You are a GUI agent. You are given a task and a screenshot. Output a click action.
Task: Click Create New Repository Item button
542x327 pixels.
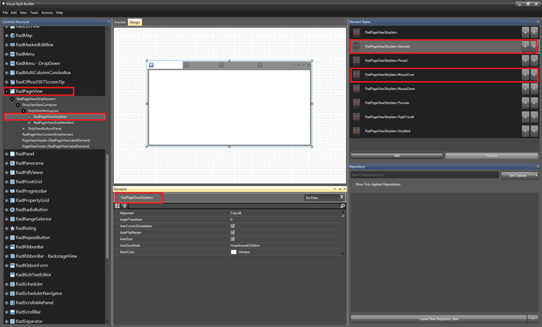tap(438, 319)
